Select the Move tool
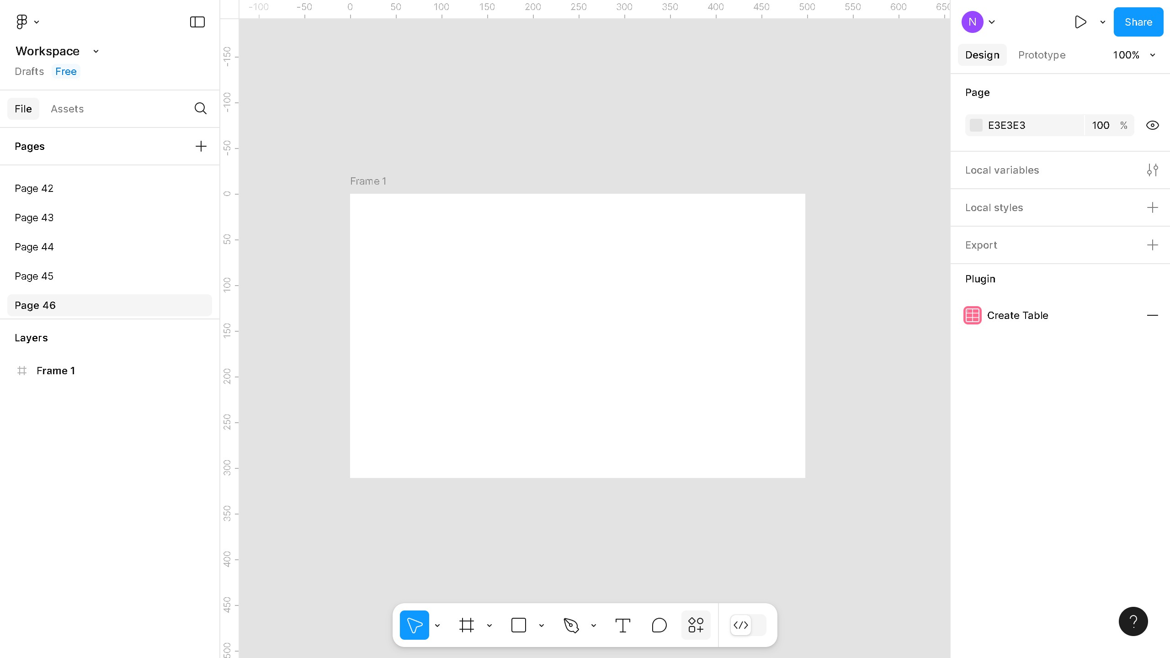 pyautogui.click(x=414, y=625)
